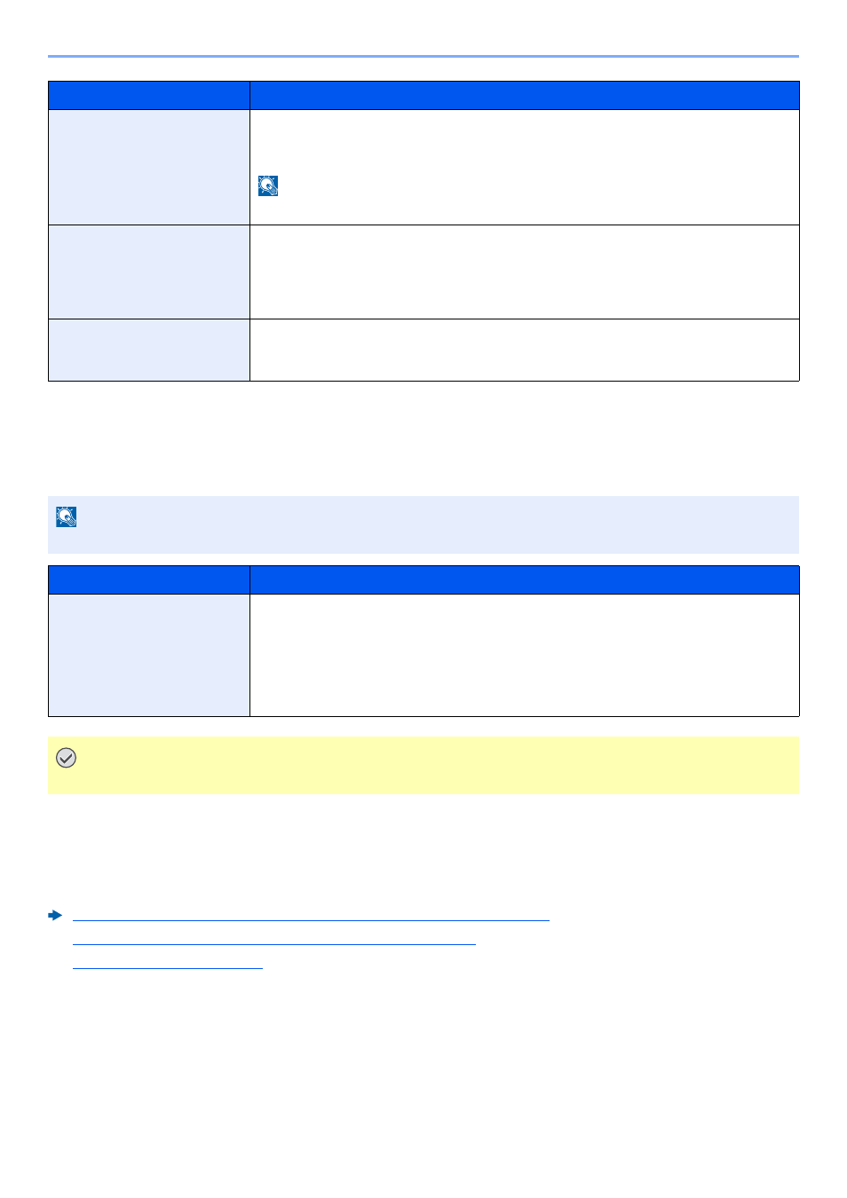Click the second row's right cell in top table
Screen dimensions: 847x1198
point(524,272)
